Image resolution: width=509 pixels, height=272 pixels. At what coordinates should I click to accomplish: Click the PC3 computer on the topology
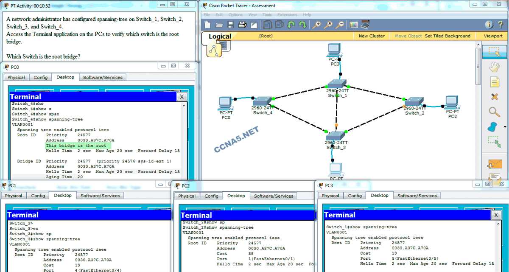click(335, 50)
